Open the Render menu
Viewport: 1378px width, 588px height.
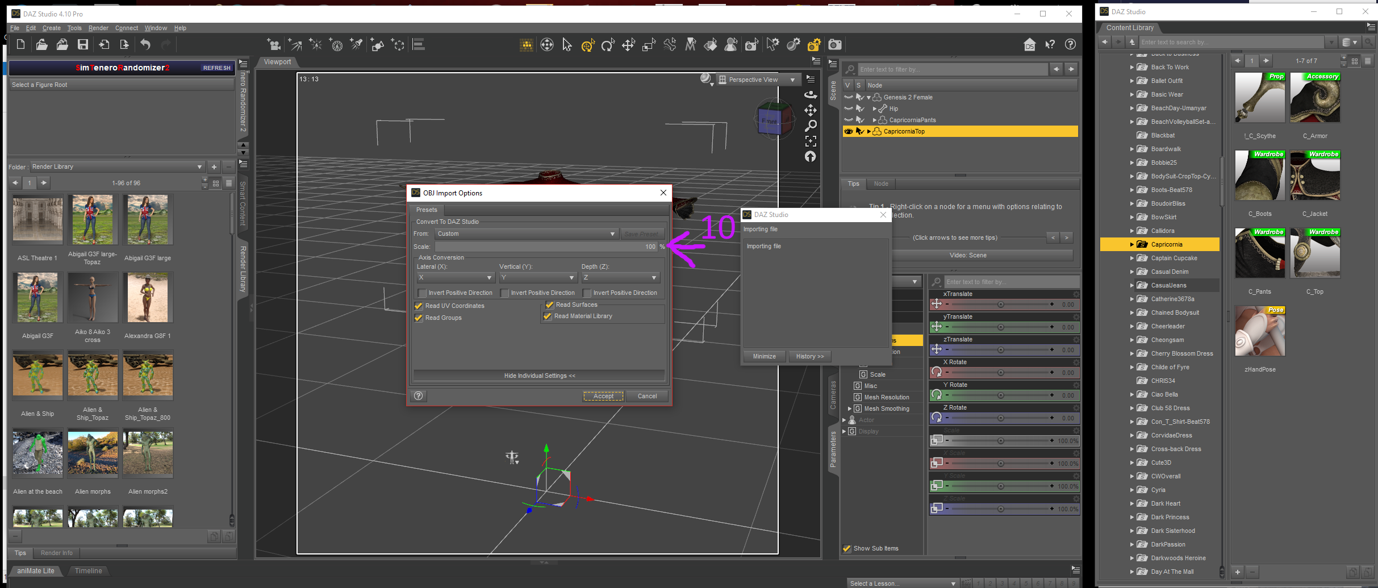click(x=98, y=28)
